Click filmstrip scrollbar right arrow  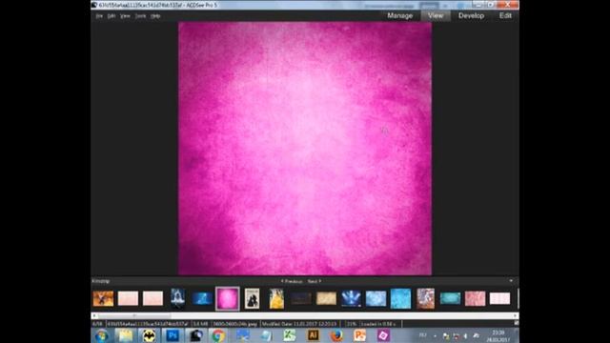pyautogui.click(x=516, y=315)
